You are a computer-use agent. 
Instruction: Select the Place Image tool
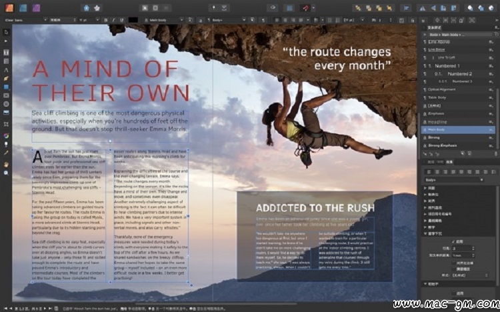coord(6,113)
